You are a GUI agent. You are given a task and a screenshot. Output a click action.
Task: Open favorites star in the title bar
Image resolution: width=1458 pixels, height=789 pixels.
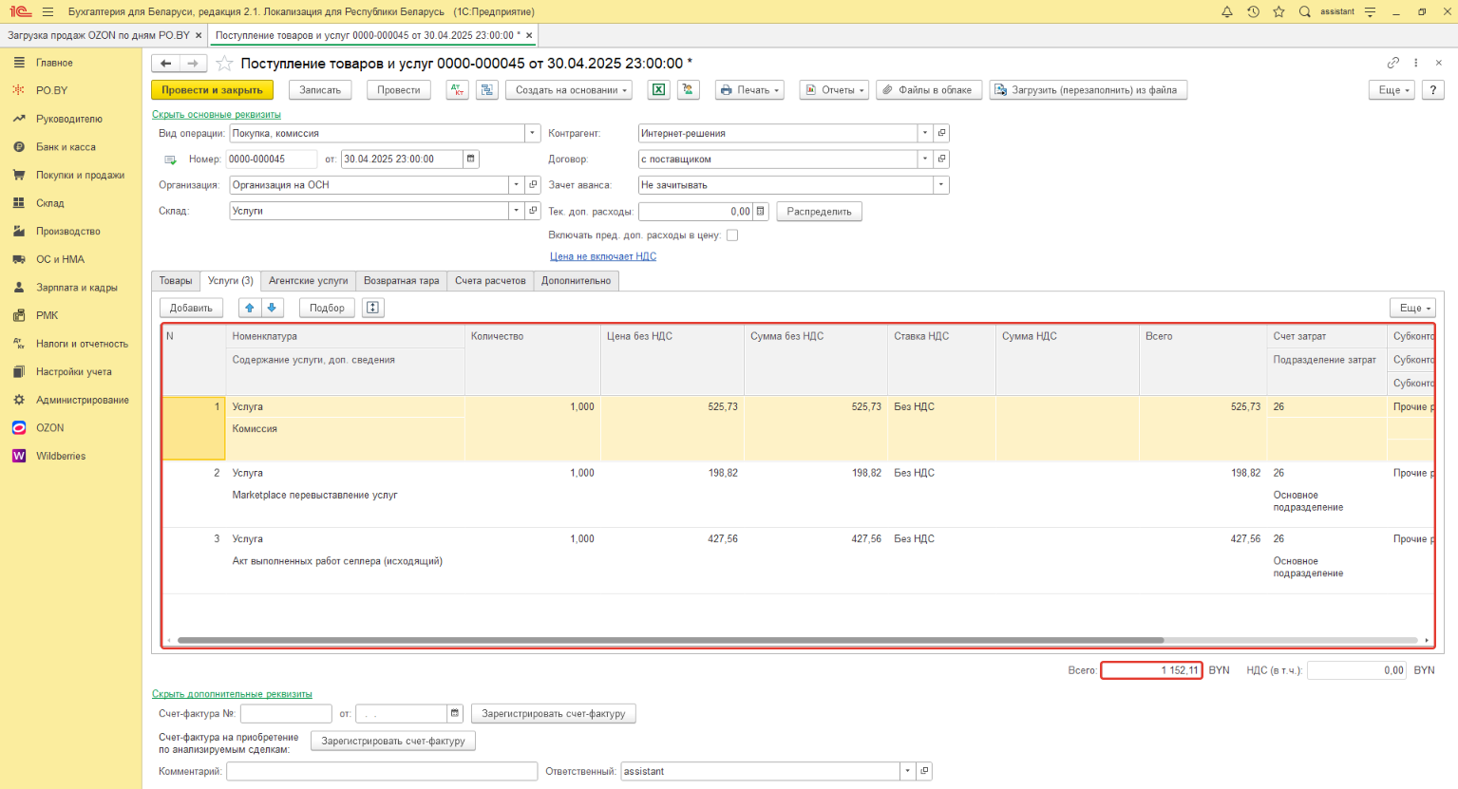click(1278, 11)
